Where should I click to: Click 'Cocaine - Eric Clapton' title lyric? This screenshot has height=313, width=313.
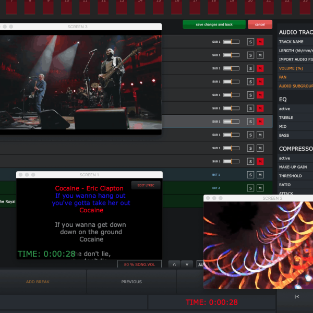(x=89, y=188)
